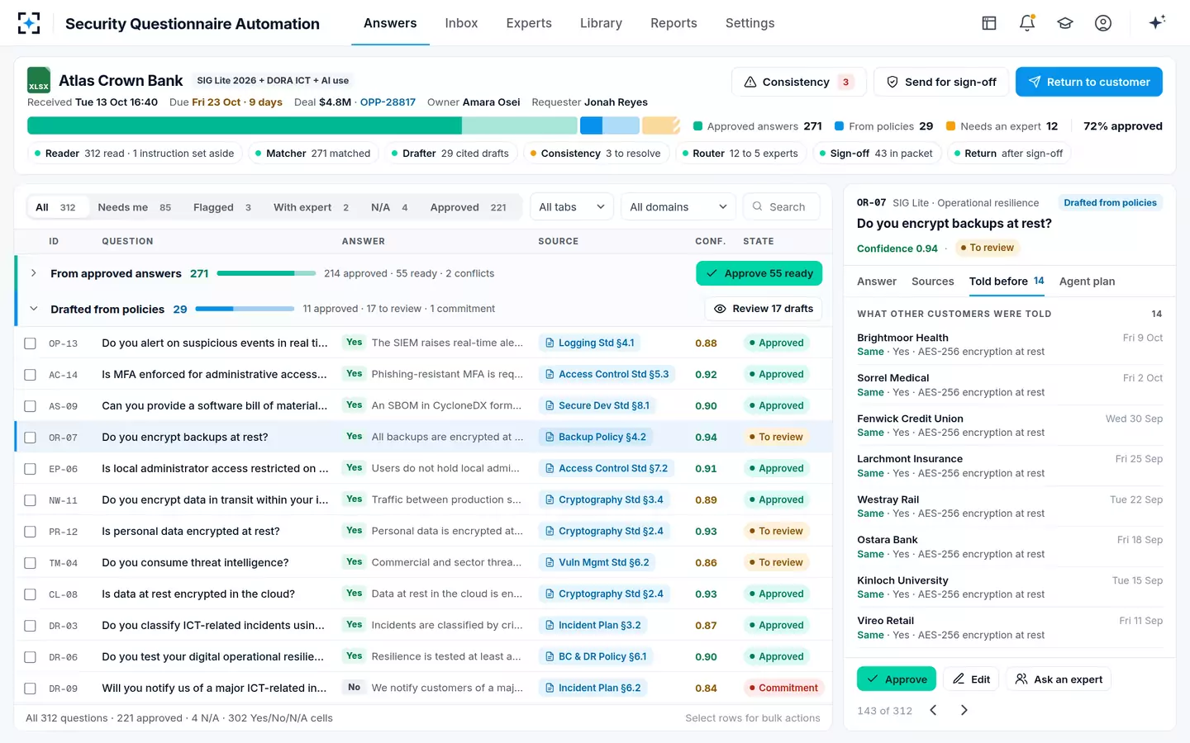Open the Reports tab
The height and width of the screenshot is (743, 1190).
[674, 23]
